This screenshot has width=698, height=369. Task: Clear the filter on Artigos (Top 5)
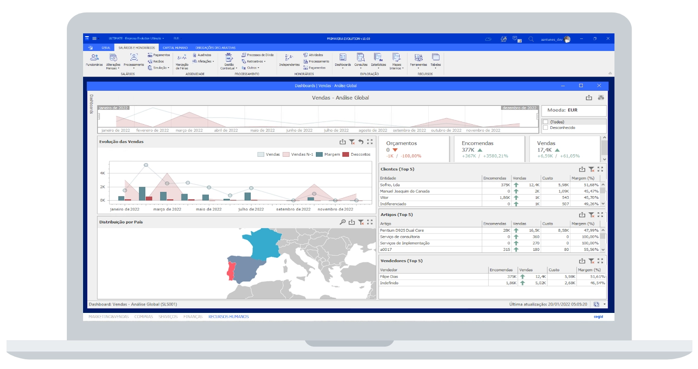(591, 215)
